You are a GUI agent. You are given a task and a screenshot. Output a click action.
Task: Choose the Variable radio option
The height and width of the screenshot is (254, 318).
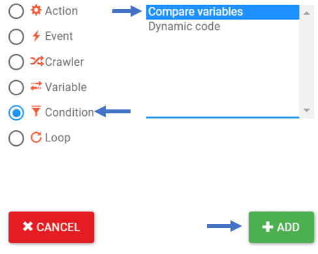tap(16, 87)
